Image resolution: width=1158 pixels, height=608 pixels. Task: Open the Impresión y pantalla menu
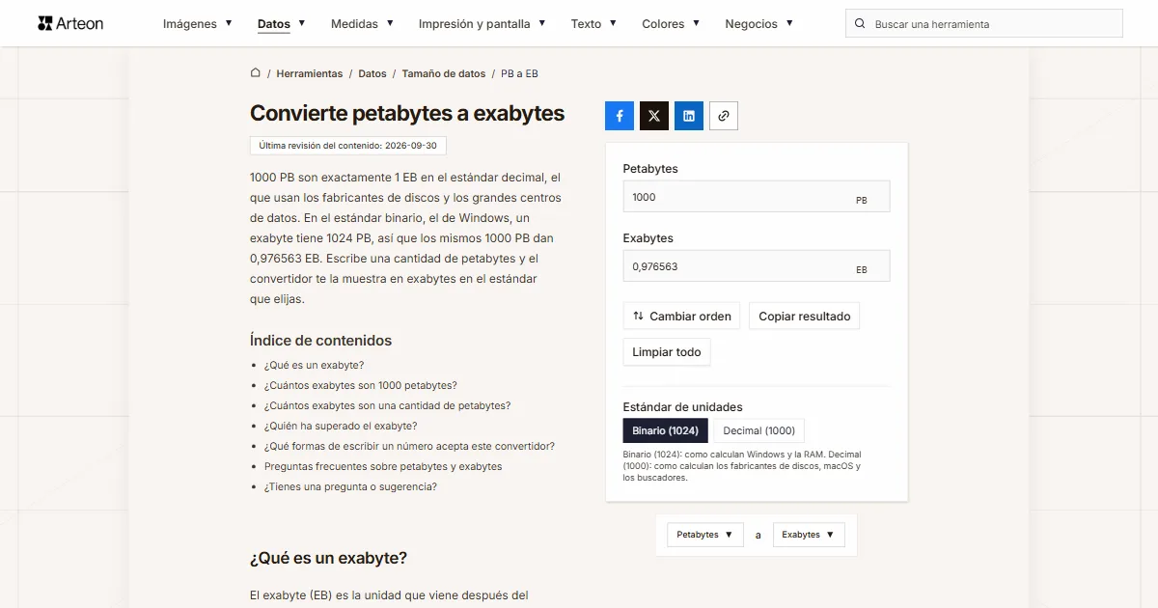click(482, 24)
